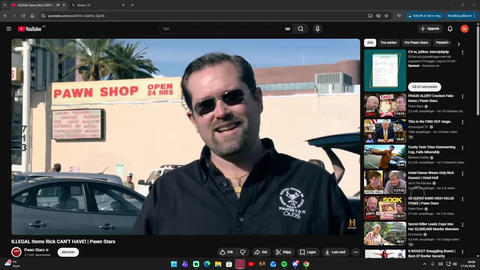Switch to the Home / X tab
Viewport: 480px width, 270px height.
pos(98,5)
